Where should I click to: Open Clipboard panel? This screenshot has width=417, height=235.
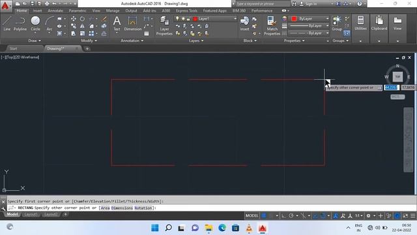(x=379, y=28)
